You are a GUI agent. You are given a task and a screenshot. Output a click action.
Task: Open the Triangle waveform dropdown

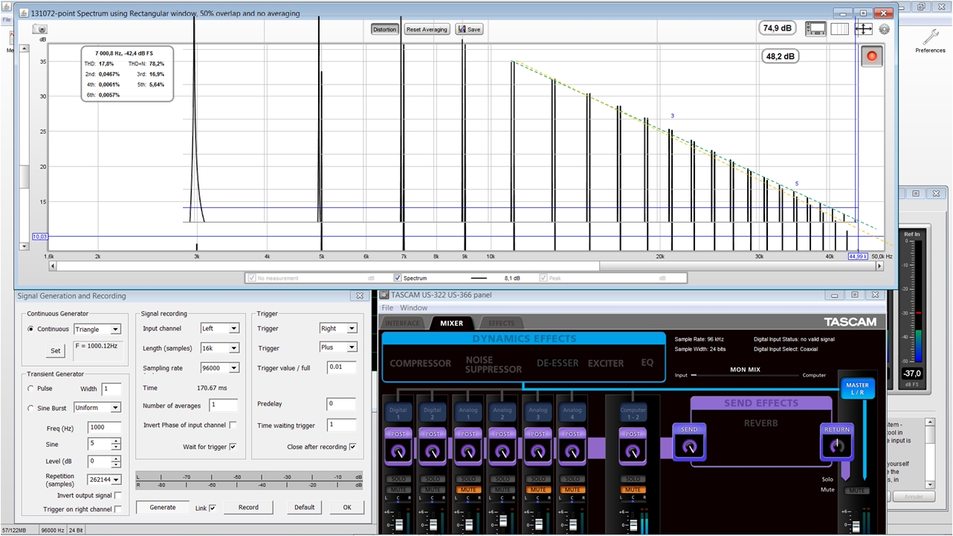coord(97,329)
